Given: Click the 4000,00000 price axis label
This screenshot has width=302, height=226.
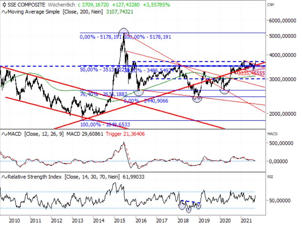Looking at the screenshot, I should click(x=282, y=55).
